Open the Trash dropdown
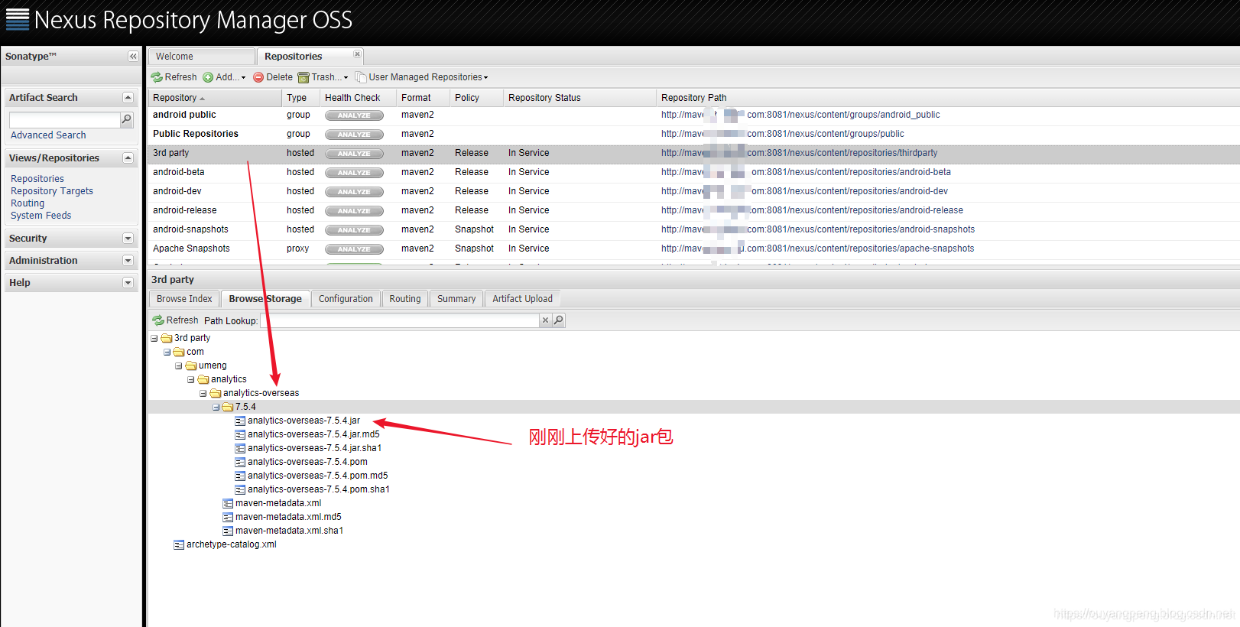The image size is (1240, 627). (x=323, y=77)
